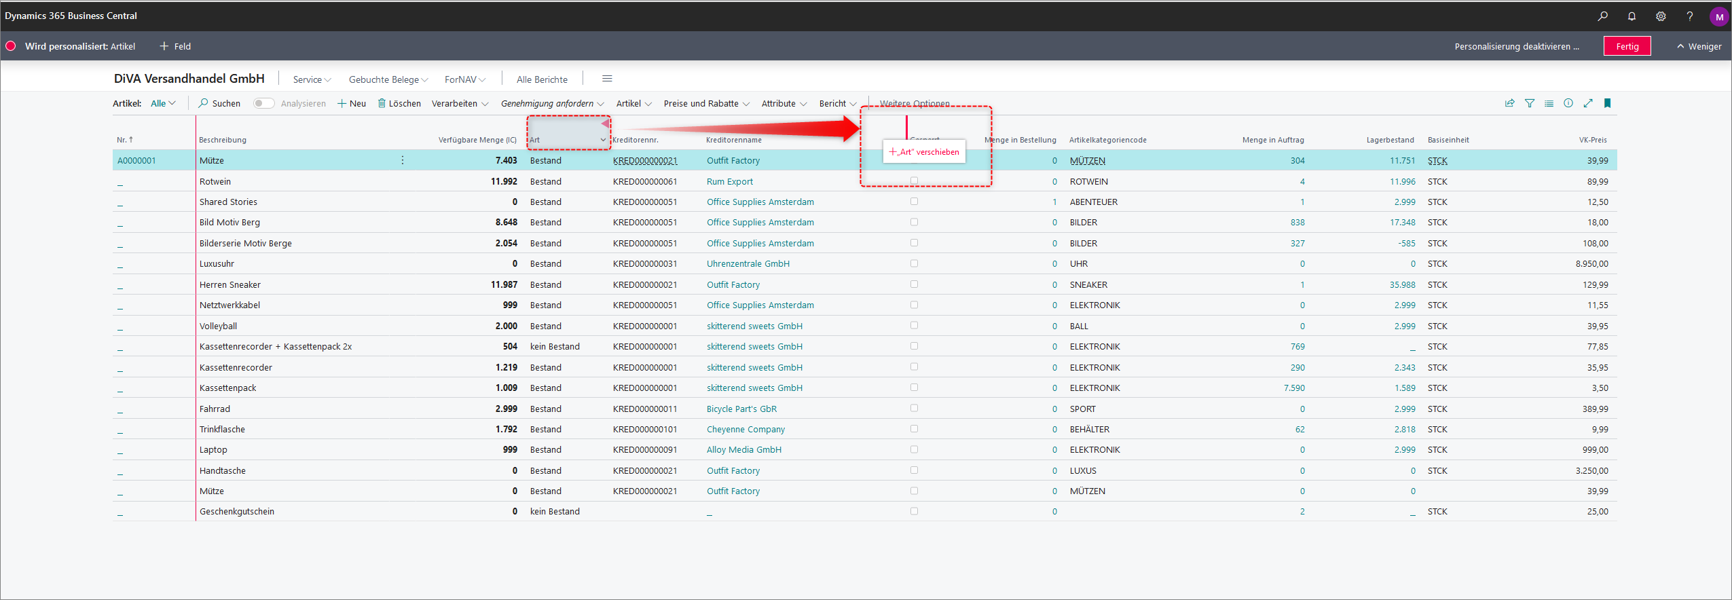Tick the checkbox in the Laptop row
The height and width of the screenshot is (600, 1732).
(914, 449)
